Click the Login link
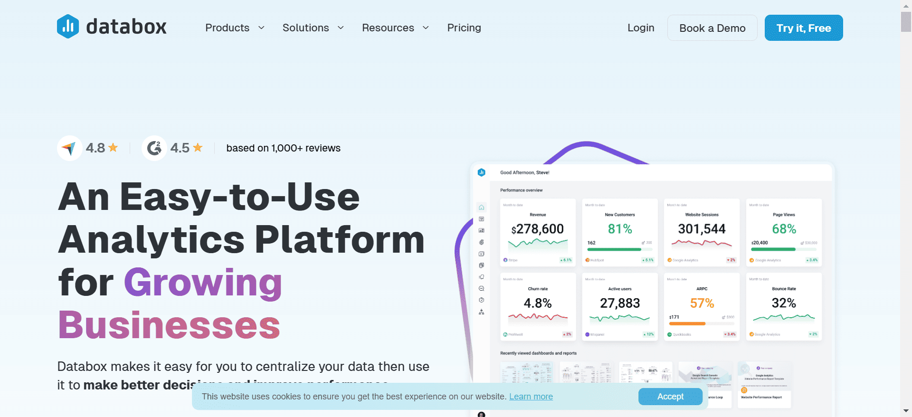 click(x=641, y=28)
